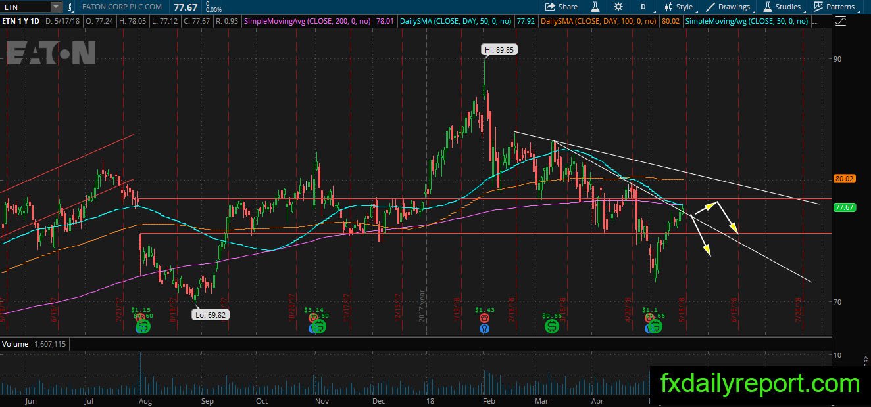Open the D timeframe dropdown
The height and width of the screenshot is (407, 871).
643,7
